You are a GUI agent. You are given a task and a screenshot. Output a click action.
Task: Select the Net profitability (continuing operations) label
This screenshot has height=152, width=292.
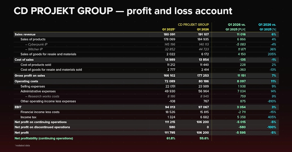(44, 138)
